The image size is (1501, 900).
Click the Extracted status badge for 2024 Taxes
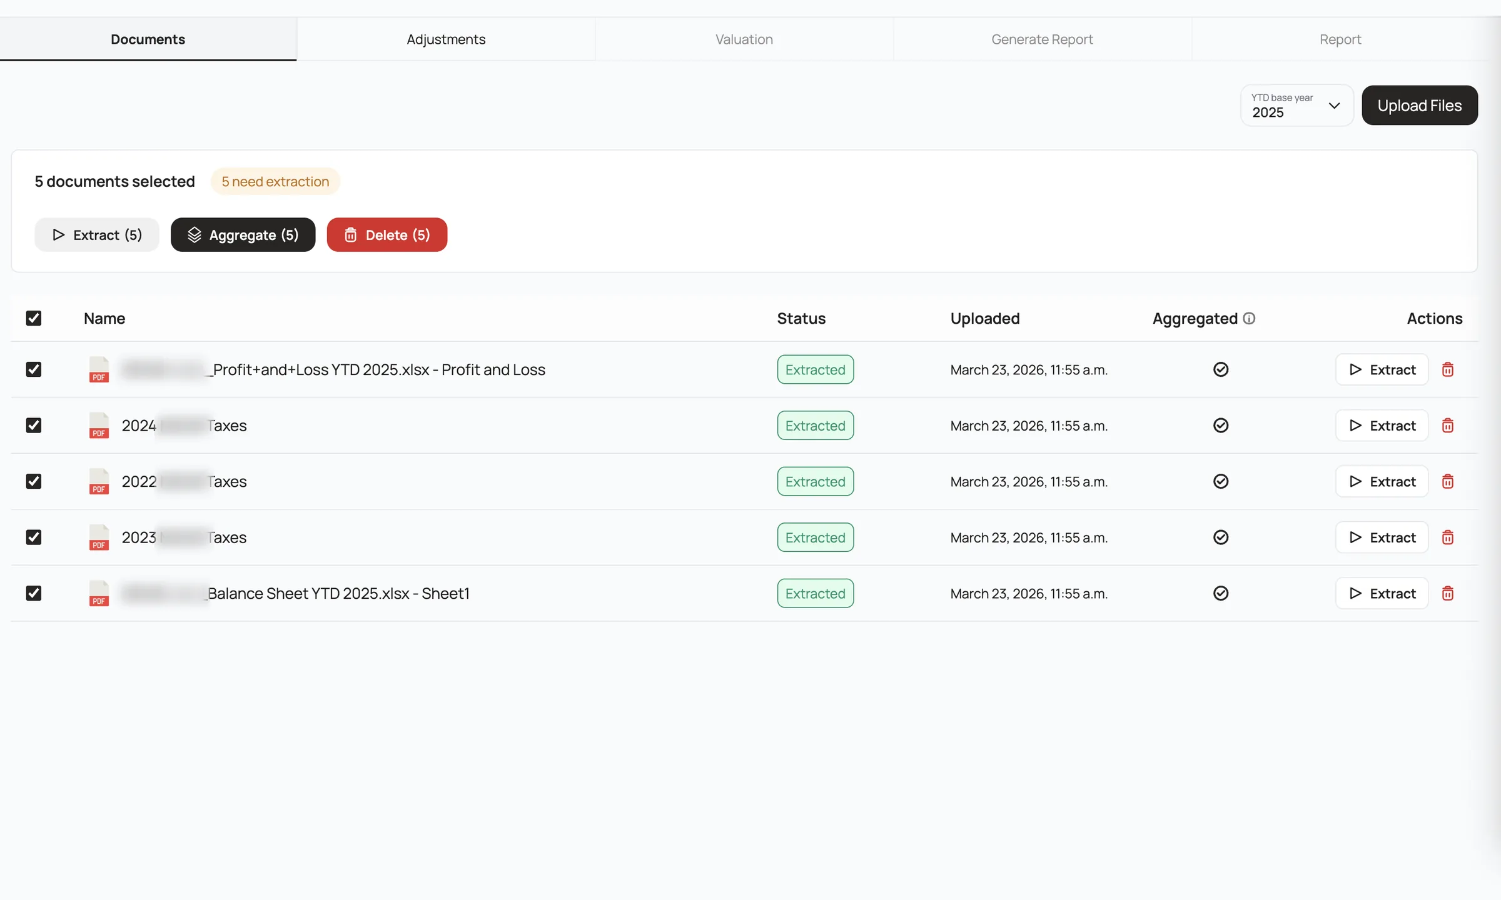pyautogui.click(x=816, y=425)
